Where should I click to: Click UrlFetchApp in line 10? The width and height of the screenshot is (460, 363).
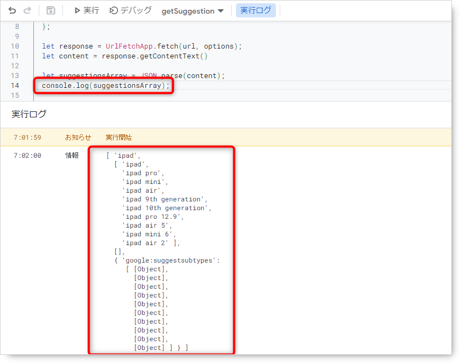point(129,46)
